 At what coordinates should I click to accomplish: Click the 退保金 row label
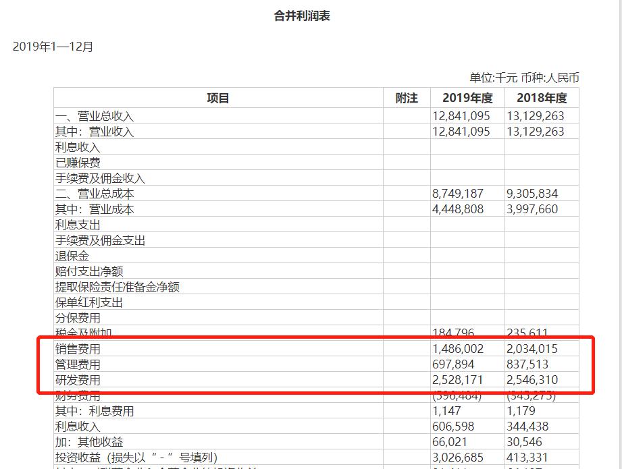[70, 256]
